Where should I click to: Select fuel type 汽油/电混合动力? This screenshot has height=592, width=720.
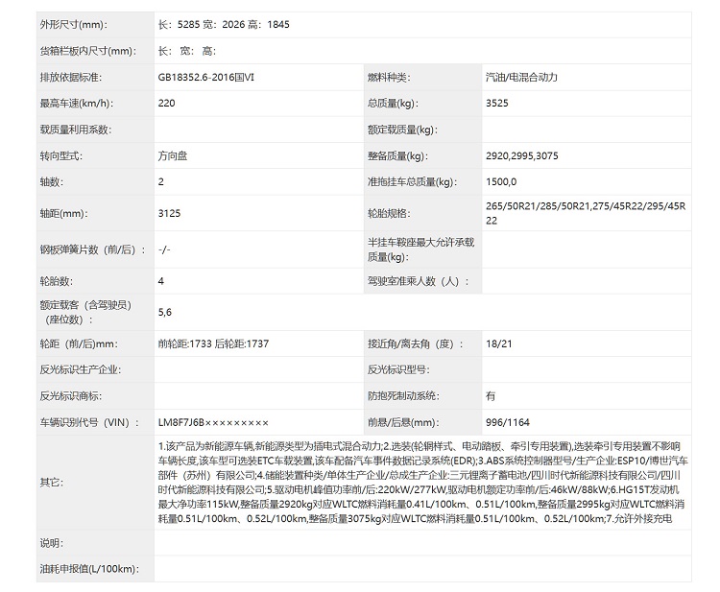point(521,77)
